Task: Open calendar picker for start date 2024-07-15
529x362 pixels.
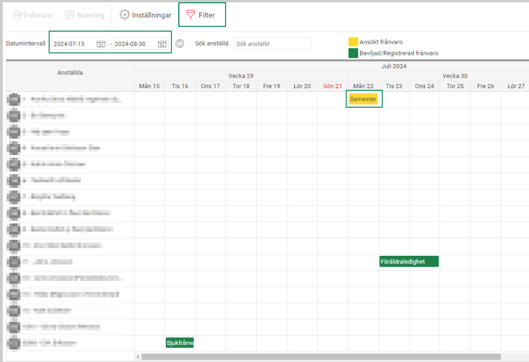Action: (101, 44)
